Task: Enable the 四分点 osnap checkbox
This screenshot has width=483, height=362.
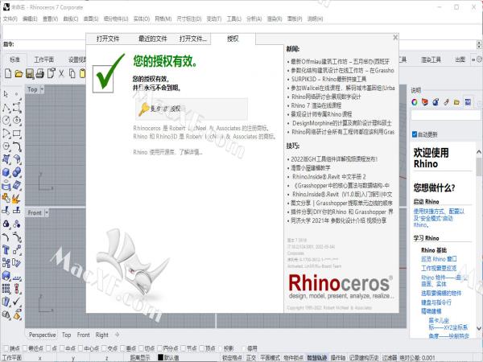Action: point(159,348)
